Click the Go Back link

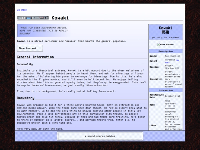(x=22, y=10)
